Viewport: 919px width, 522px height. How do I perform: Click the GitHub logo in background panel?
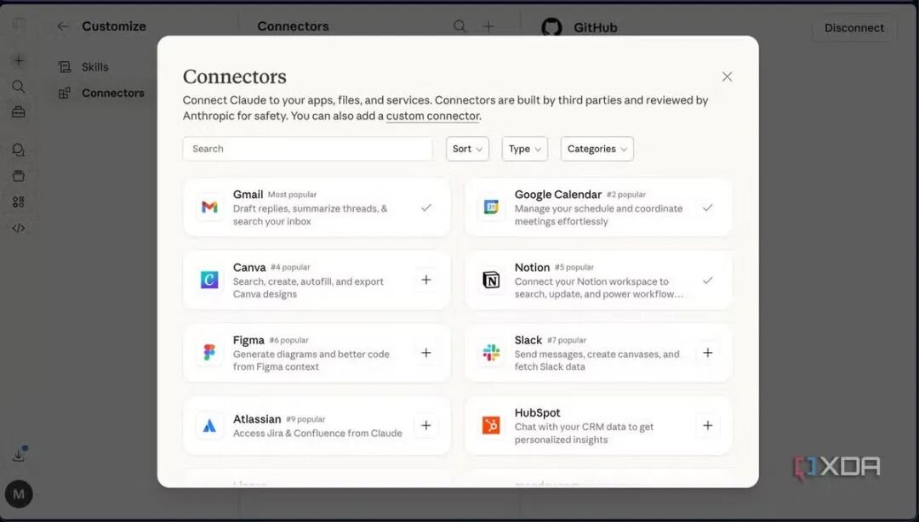pyautogui.click(x=551, y=27)
